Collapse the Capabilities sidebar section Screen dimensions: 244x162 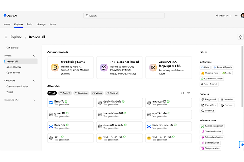(34, 81)
